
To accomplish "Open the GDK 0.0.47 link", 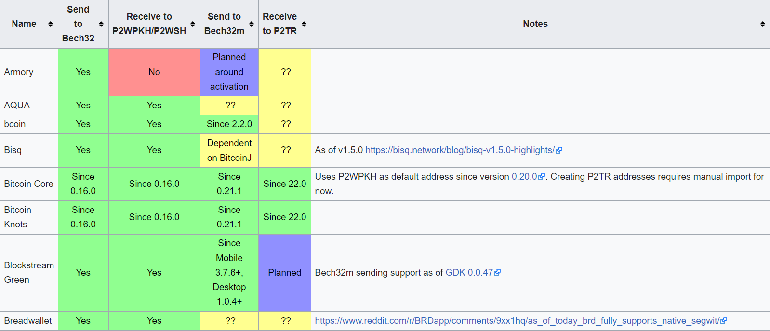I will (473, 273).
